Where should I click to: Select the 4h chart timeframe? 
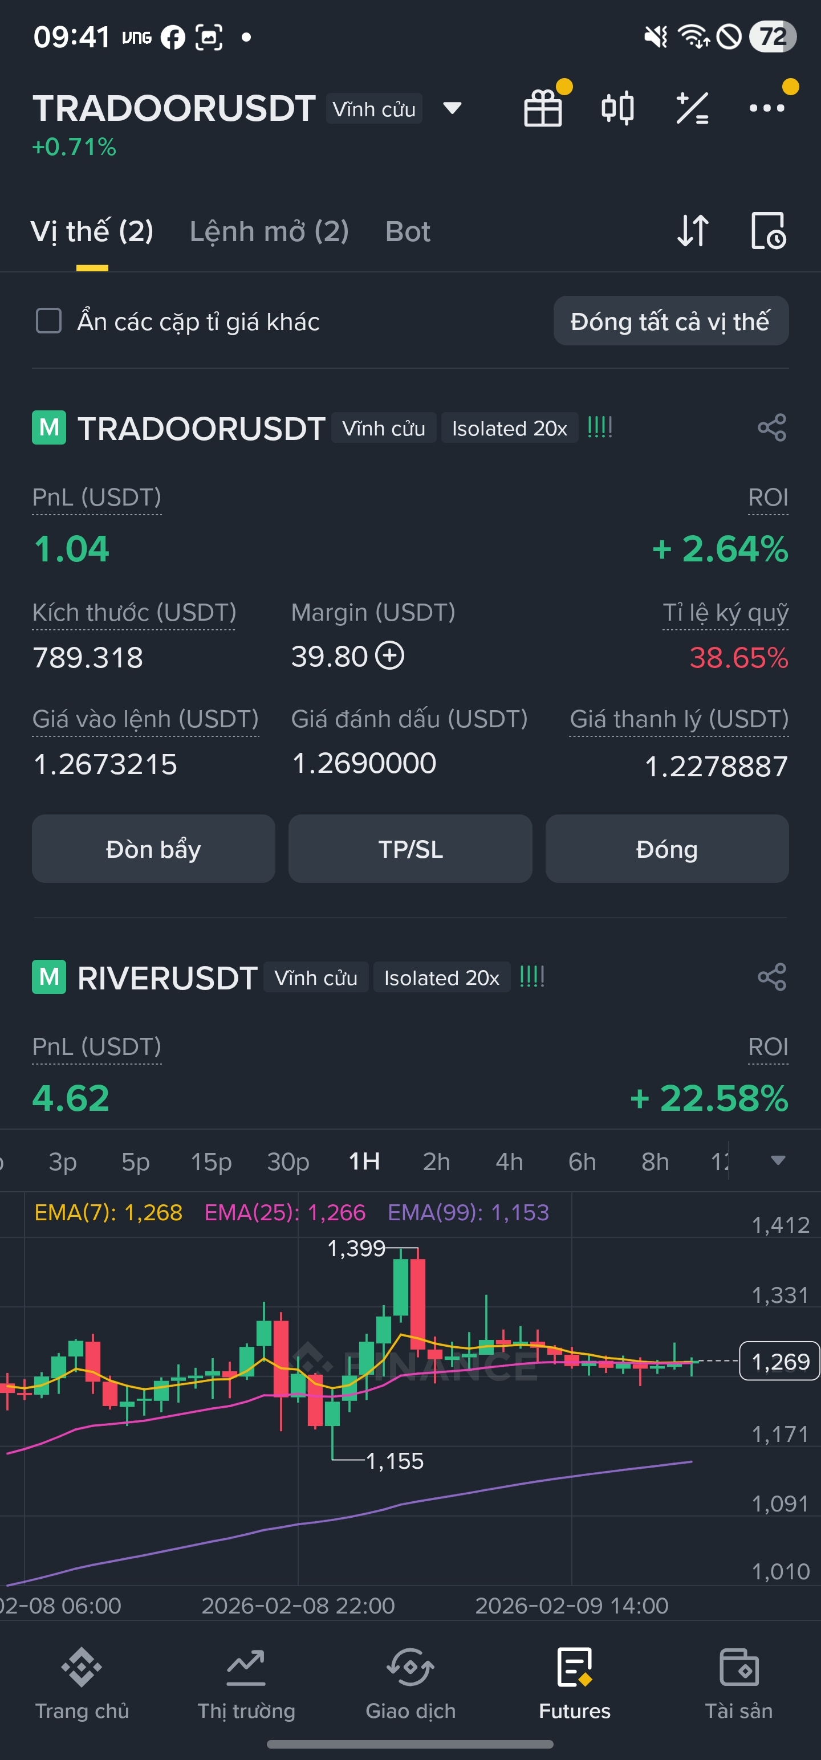tap(509, 1162)
